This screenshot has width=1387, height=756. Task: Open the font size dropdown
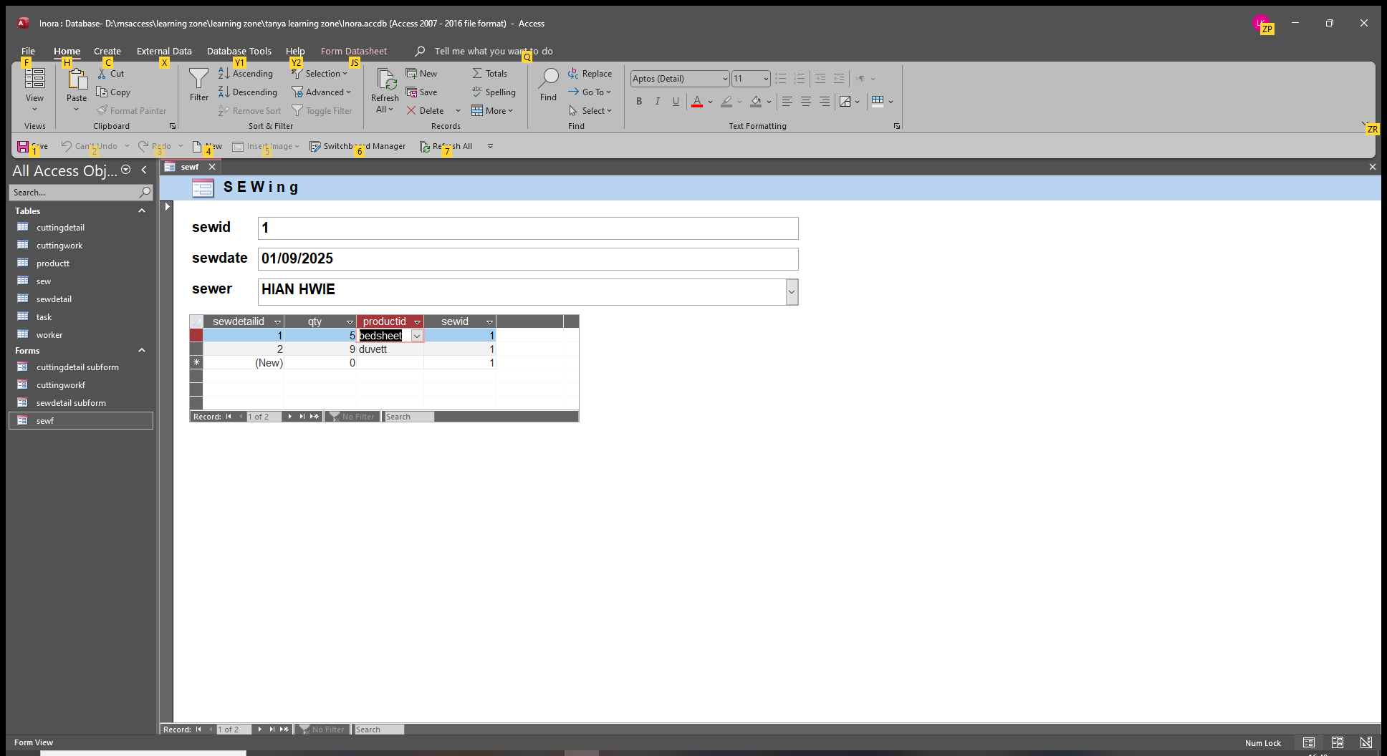[766, 79]
